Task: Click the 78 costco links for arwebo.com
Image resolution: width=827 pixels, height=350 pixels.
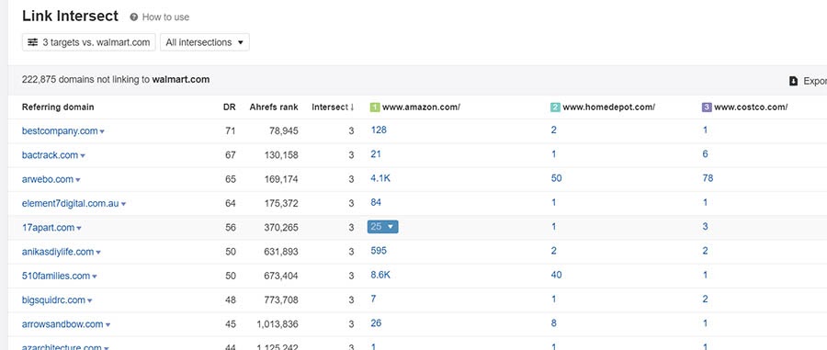Action: (708, 178)
